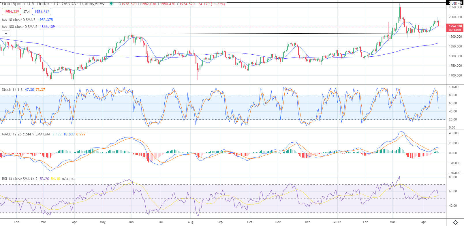Viewport: 464px width, 226px height.
Task: Collapse the indicator legend with chevron arrow
Action: tap(6, 34)
